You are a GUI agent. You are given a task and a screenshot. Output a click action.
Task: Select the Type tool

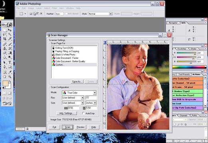pyautogui.click(x=10, y=62)
